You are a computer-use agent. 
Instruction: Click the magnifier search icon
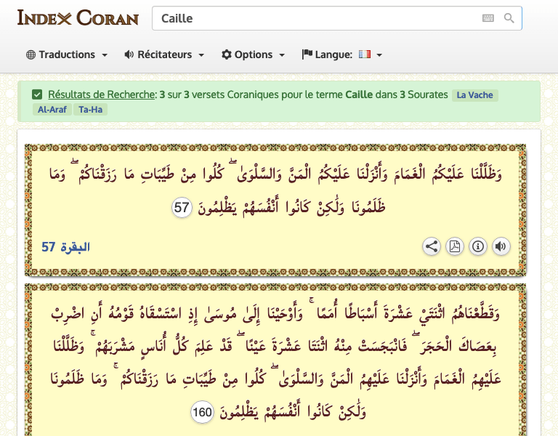point(509,18)
